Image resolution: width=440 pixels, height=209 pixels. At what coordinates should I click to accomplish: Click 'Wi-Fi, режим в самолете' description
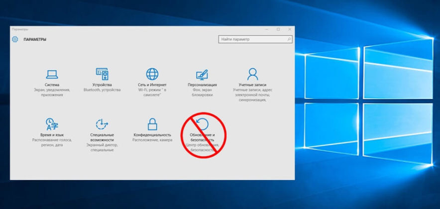coord(152,93)
